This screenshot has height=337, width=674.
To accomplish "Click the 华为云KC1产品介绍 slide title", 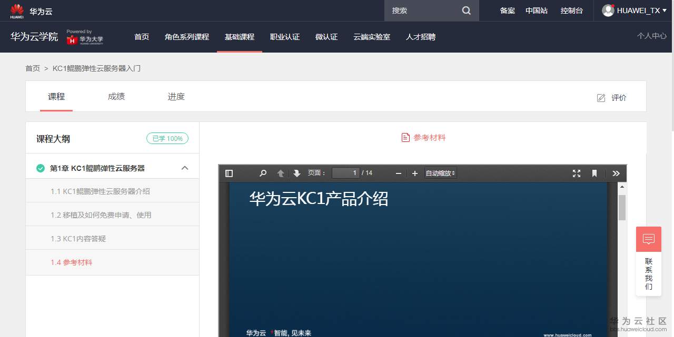I will 319,199.
